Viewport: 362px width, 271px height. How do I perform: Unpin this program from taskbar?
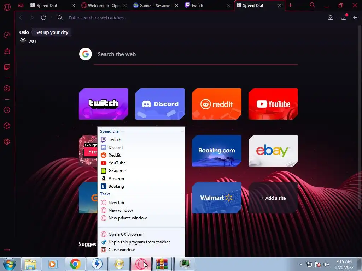141,242
